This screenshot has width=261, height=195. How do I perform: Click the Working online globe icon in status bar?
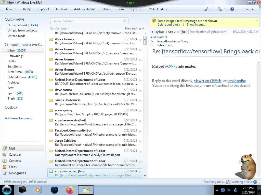tap(255, 182)
